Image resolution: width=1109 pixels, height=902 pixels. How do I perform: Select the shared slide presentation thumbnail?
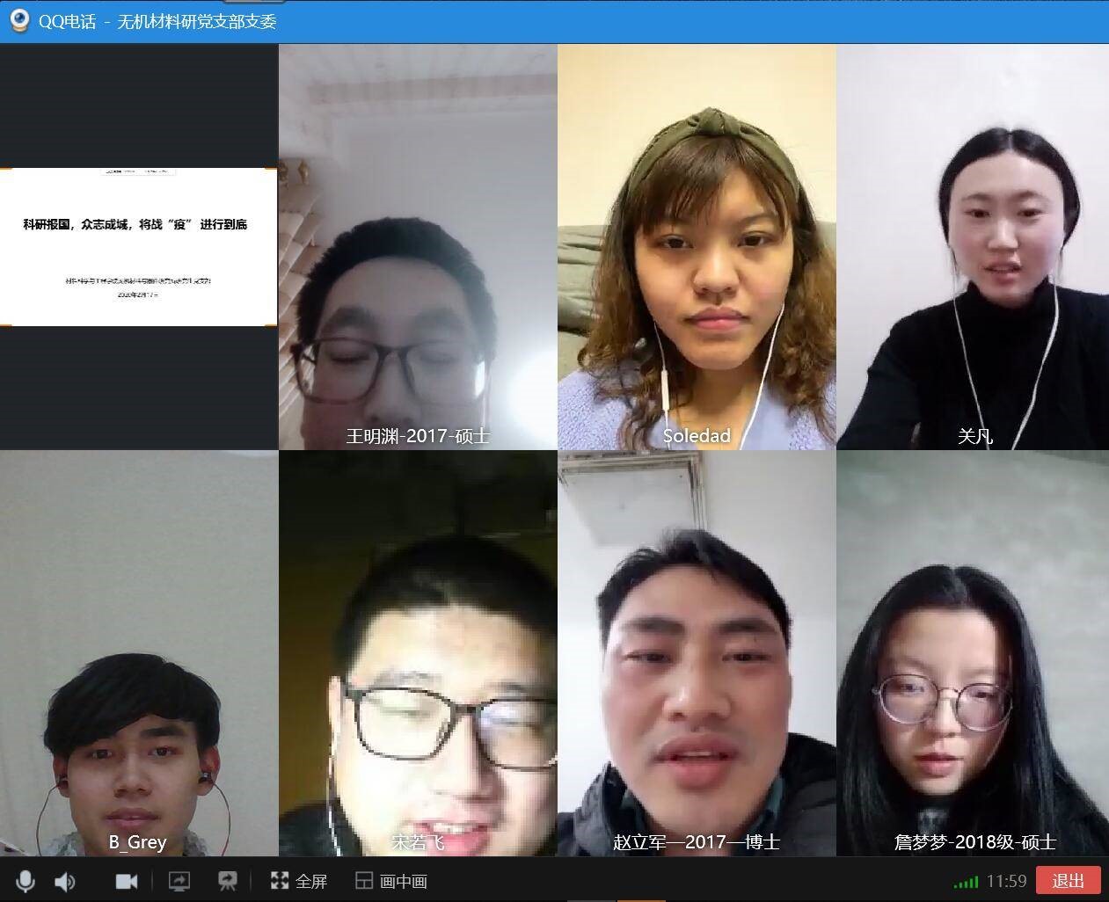click(139, 247)
